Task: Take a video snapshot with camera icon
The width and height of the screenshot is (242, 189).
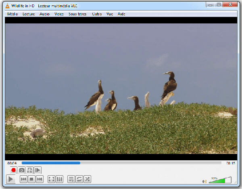Action: [22, 170]
